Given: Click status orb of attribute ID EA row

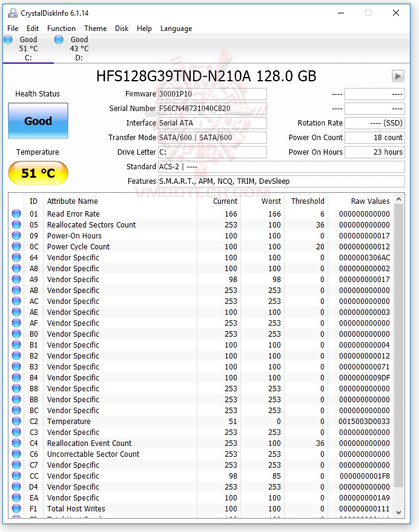Looking at the screenshot, I should (x=16, y=497).
